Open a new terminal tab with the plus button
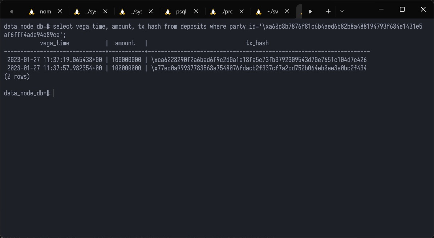The image size is (434, 238). click(328, 11)
